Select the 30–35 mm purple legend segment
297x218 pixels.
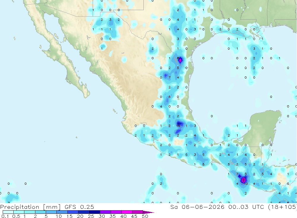point(105,212)
